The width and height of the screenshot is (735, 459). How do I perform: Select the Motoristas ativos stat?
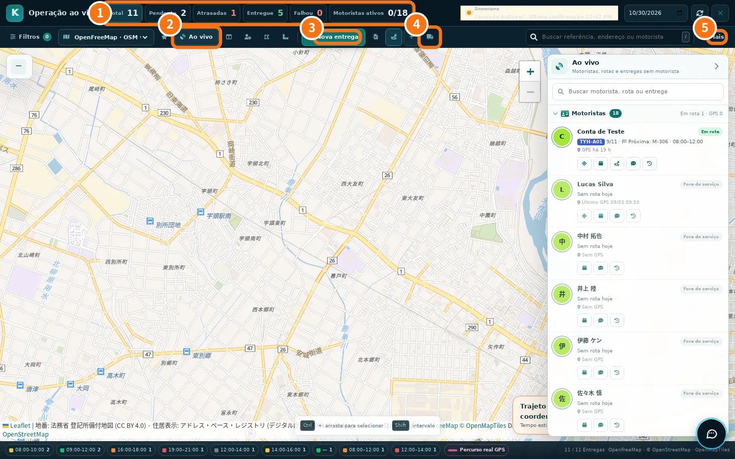coord(371,13)
